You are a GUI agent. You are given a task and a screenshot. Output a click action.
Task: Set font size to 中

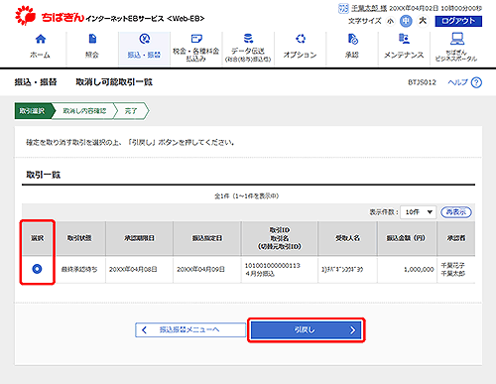point(406,21)
